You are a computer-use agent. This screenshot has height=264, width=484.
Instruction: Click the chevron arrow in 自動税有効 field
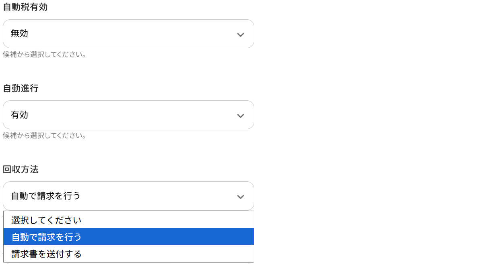[x=241, y=35]
